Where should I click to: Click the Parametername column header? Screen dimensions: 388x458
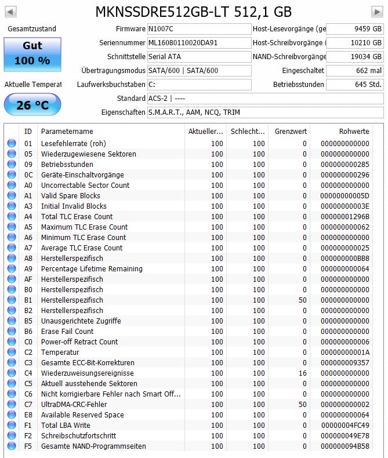click(x=111, y=132)
